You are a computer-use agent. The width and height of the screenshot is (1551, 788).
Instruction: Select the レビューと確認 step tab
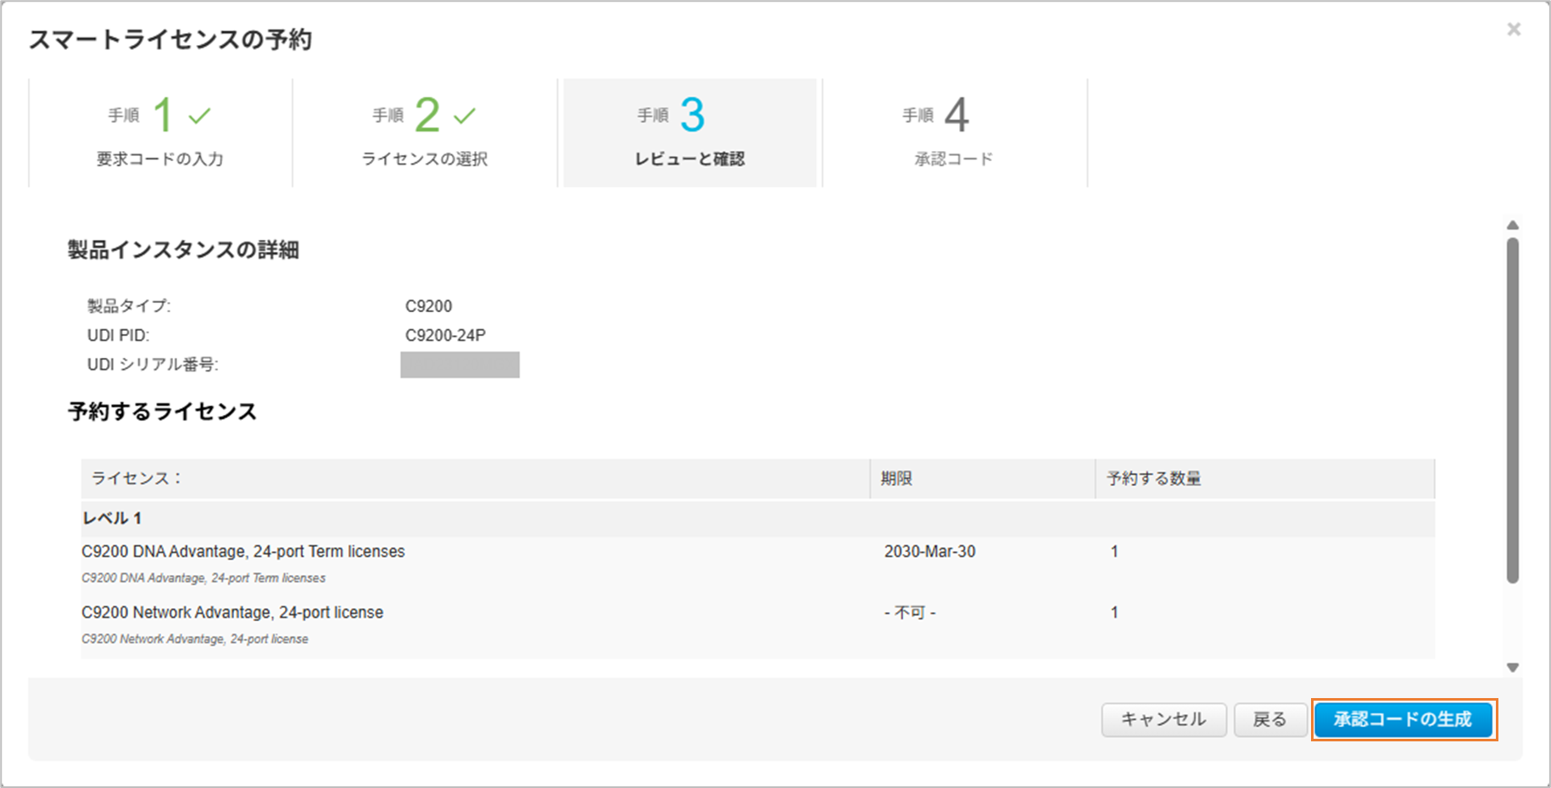click(x=689, y=133)
